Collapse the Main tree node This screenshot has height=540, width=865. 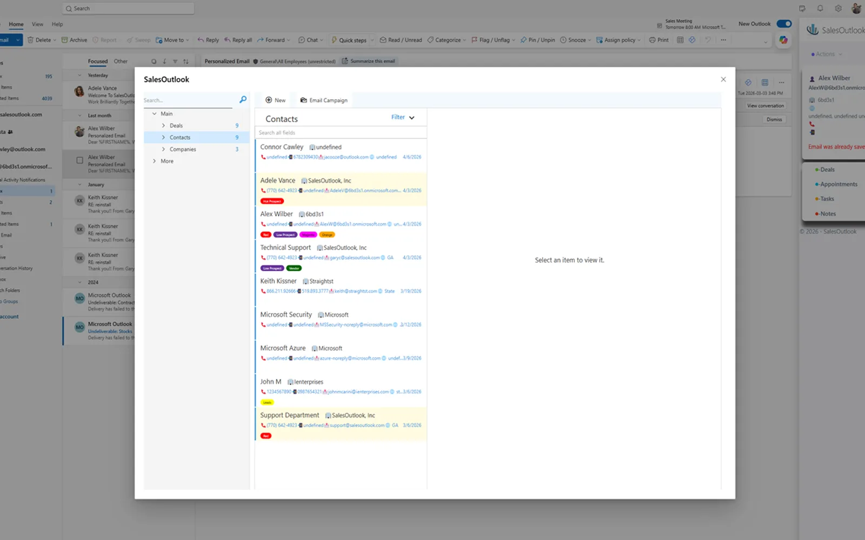(x=154, y=113)
